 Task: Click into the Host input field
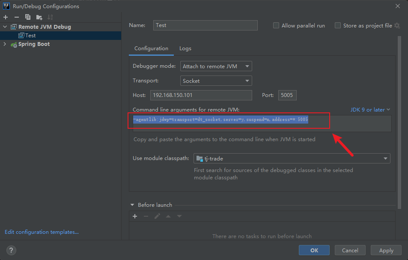(x=201, y=95)
